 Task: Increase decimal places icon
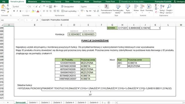tap(95, 11)
